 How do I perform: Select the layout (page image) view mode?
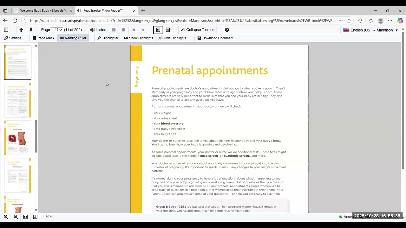[158, 30]
